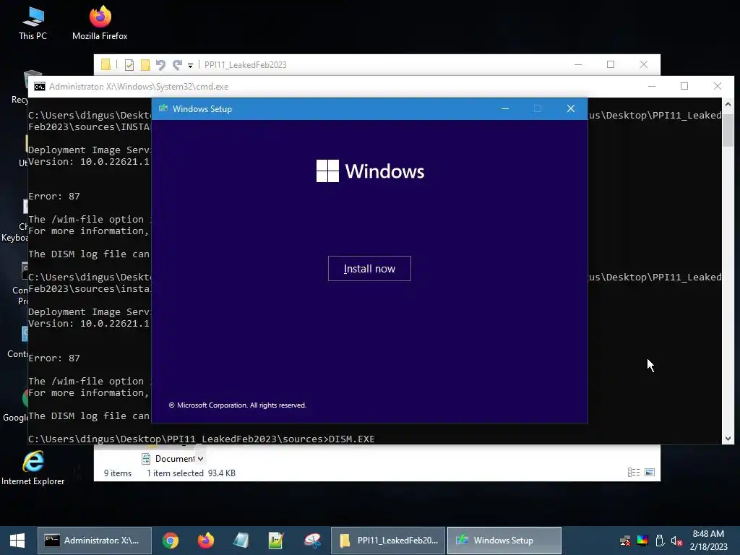Viewport: 740px width, 555px height.
Task: Click the folder icon in the Explorer title bar
Action: (106, 64)
